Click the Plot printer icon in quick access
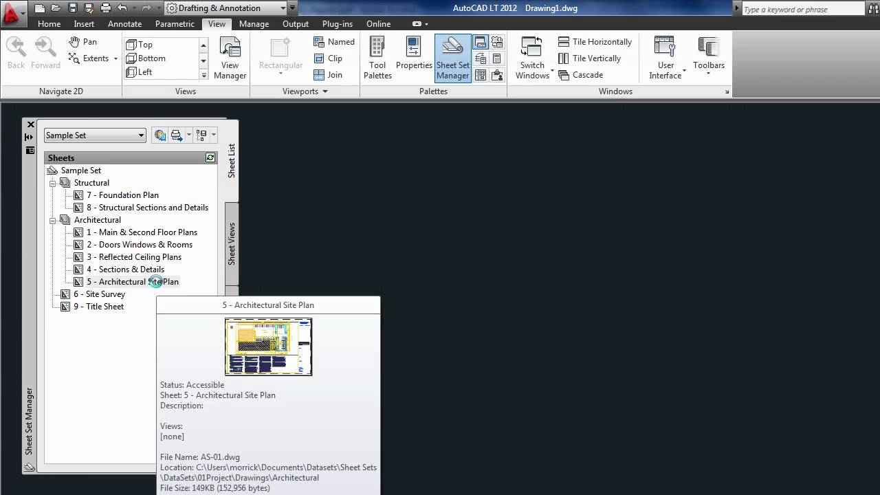 coord(106,8)
